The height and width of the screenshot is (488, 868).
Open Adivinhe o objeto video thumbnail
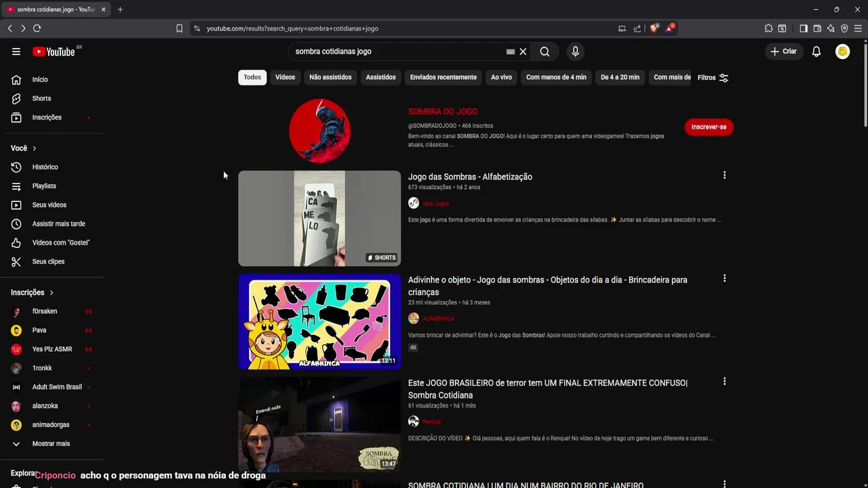click(319, 321)
